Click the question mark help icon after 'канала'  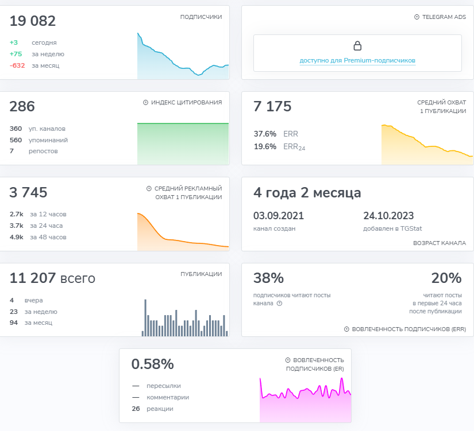[279, 304]
